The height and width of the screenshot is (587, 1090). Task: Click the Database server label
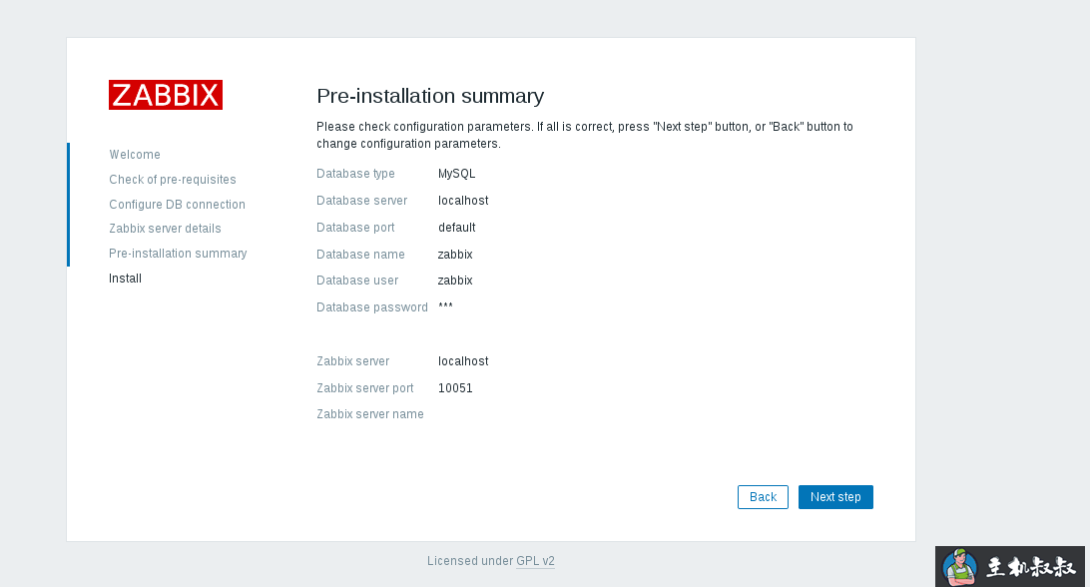coord(361,201)
